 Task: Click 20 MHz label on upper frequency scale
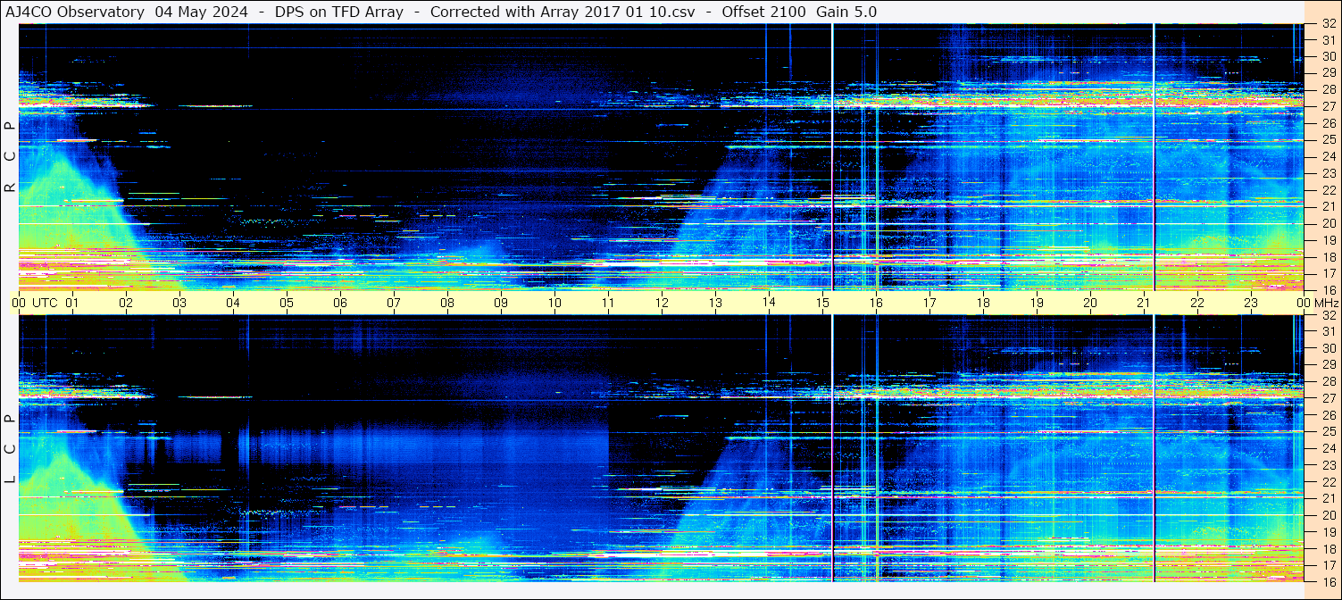point(1328,223)
